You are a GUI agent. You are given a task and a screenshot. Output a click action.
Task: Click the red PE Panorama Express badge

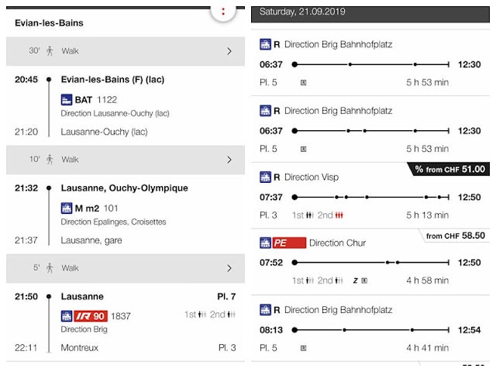289,243
